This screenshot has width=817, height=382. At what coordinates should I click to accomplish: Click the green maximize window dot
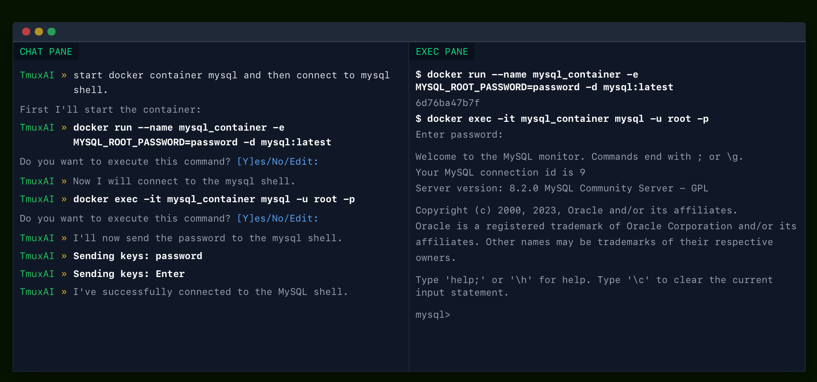pos(51,32)
